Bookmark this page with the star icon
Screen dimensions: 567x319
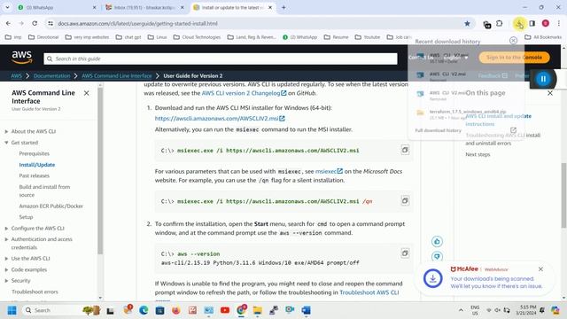pyautogui.click(x=467, y=24)
